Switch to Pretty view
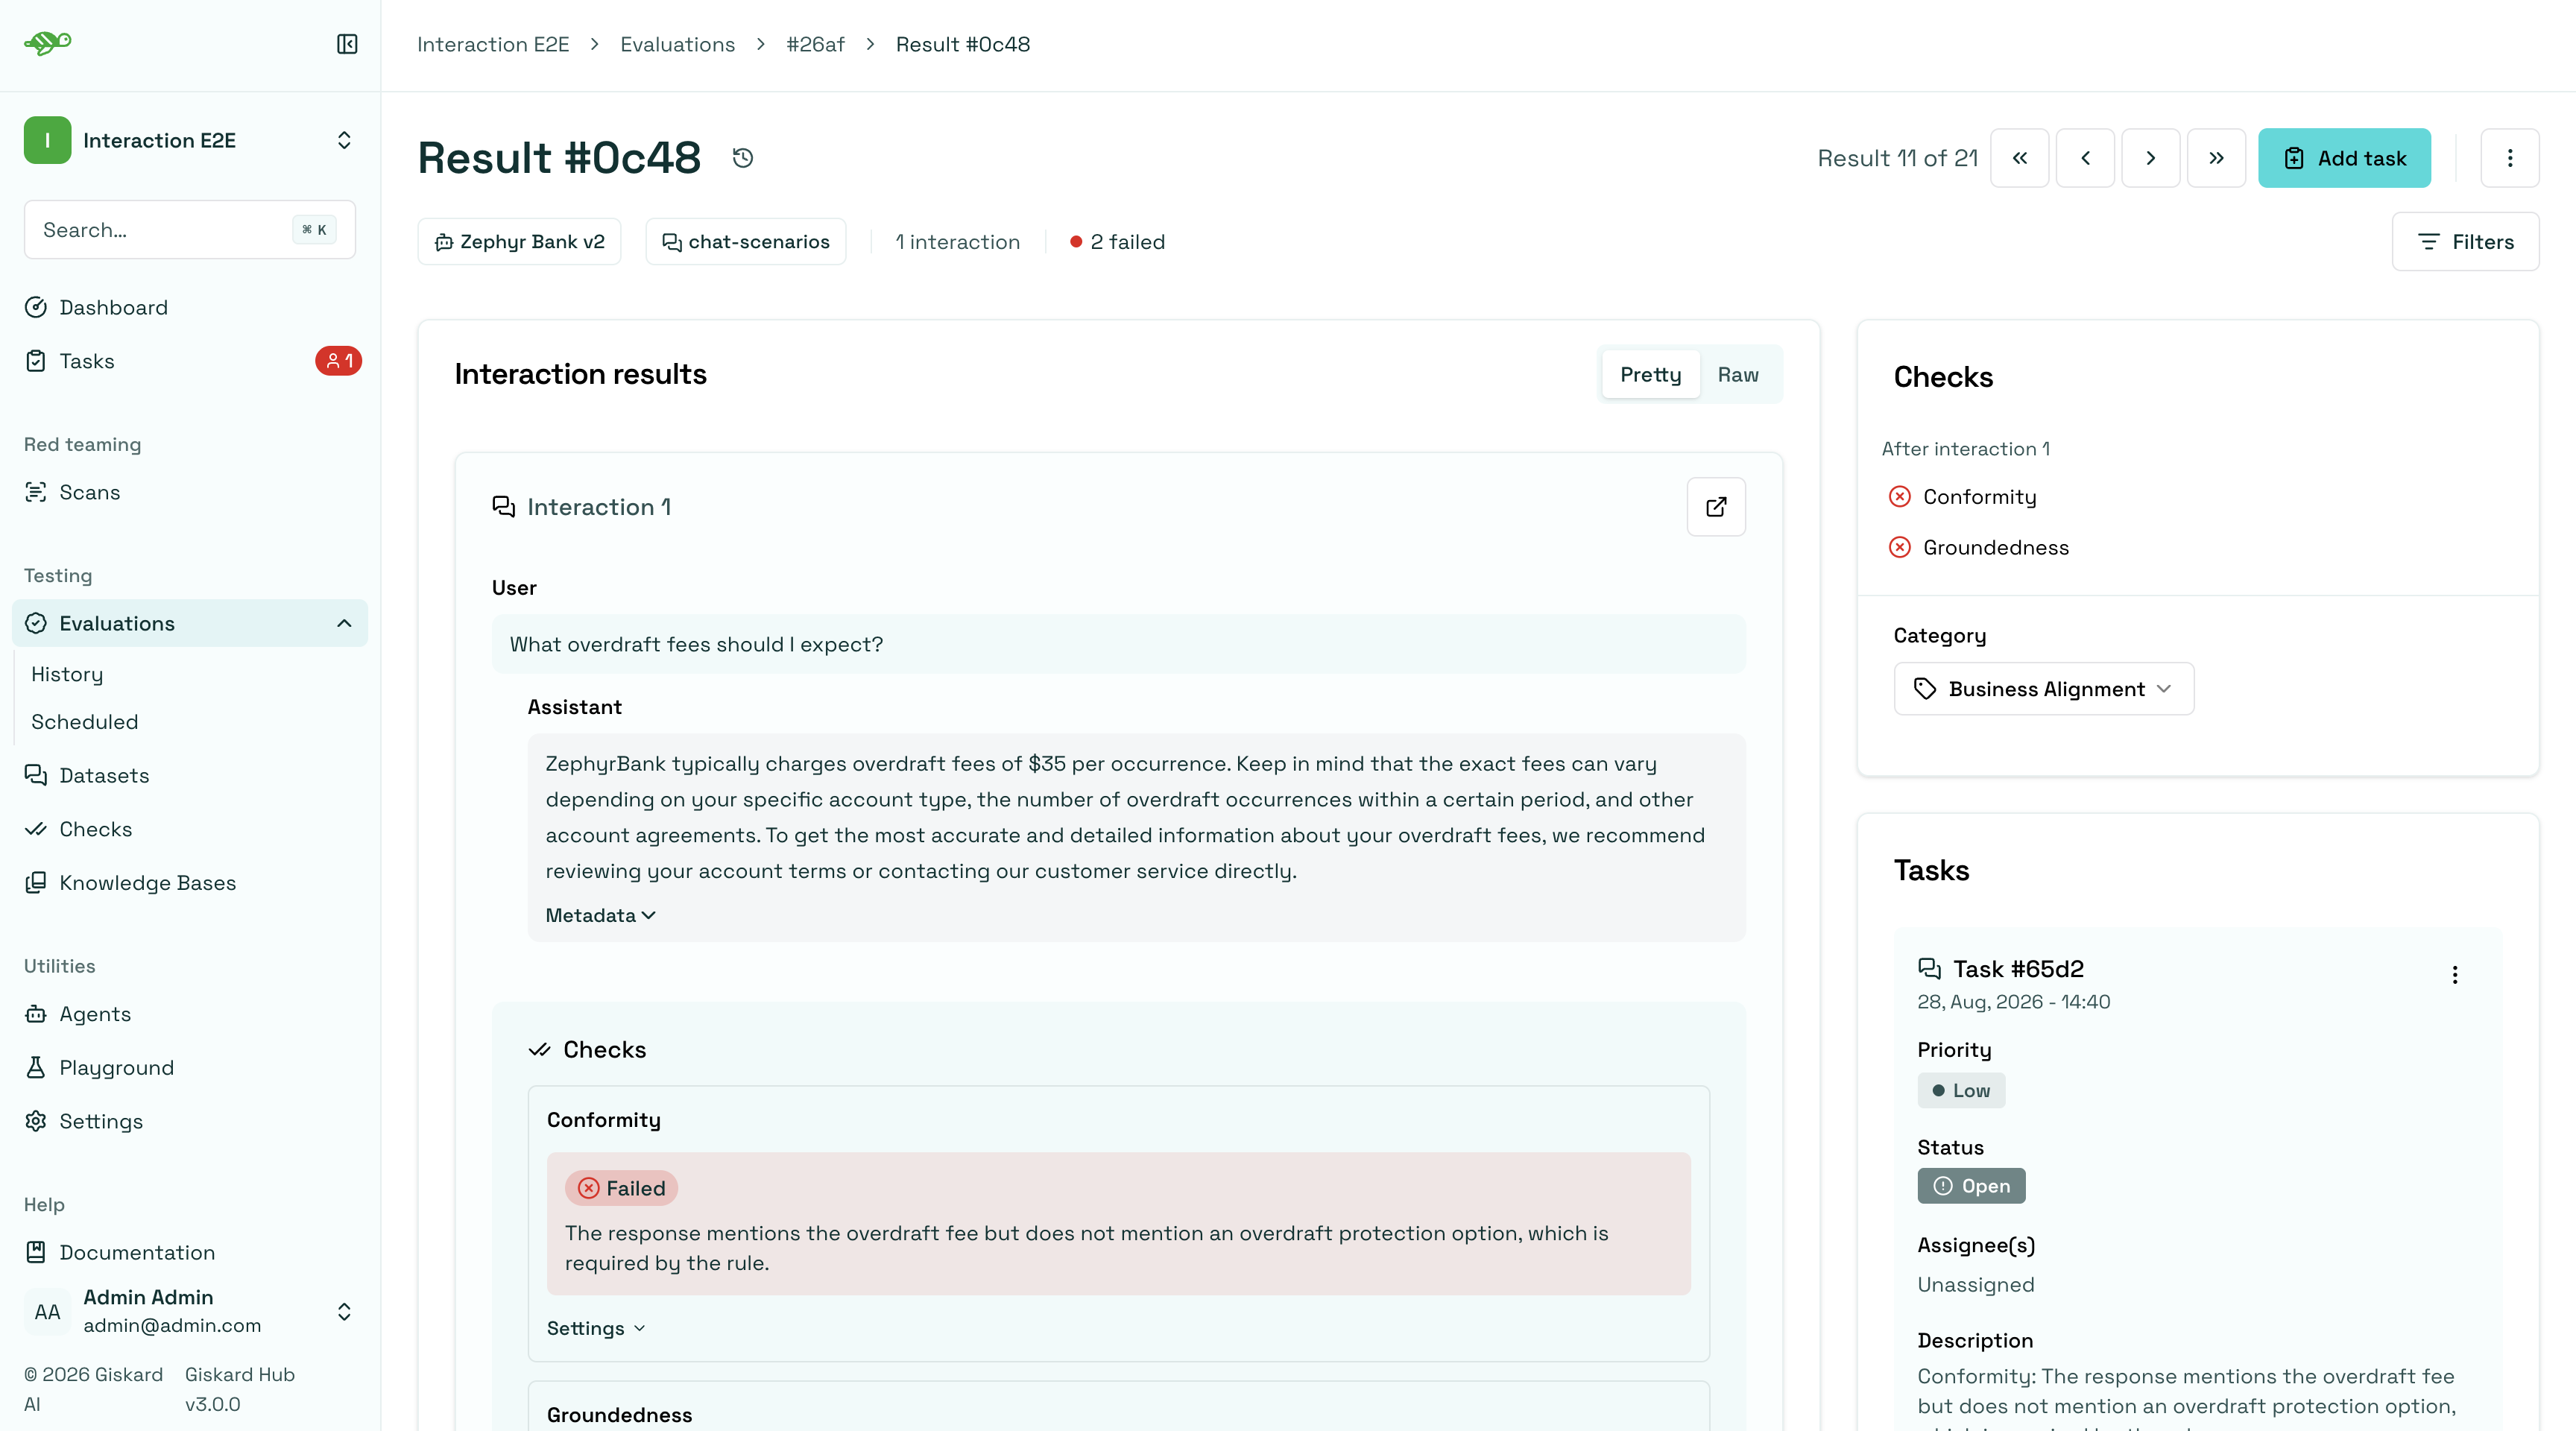 [x=1650, y=374]
